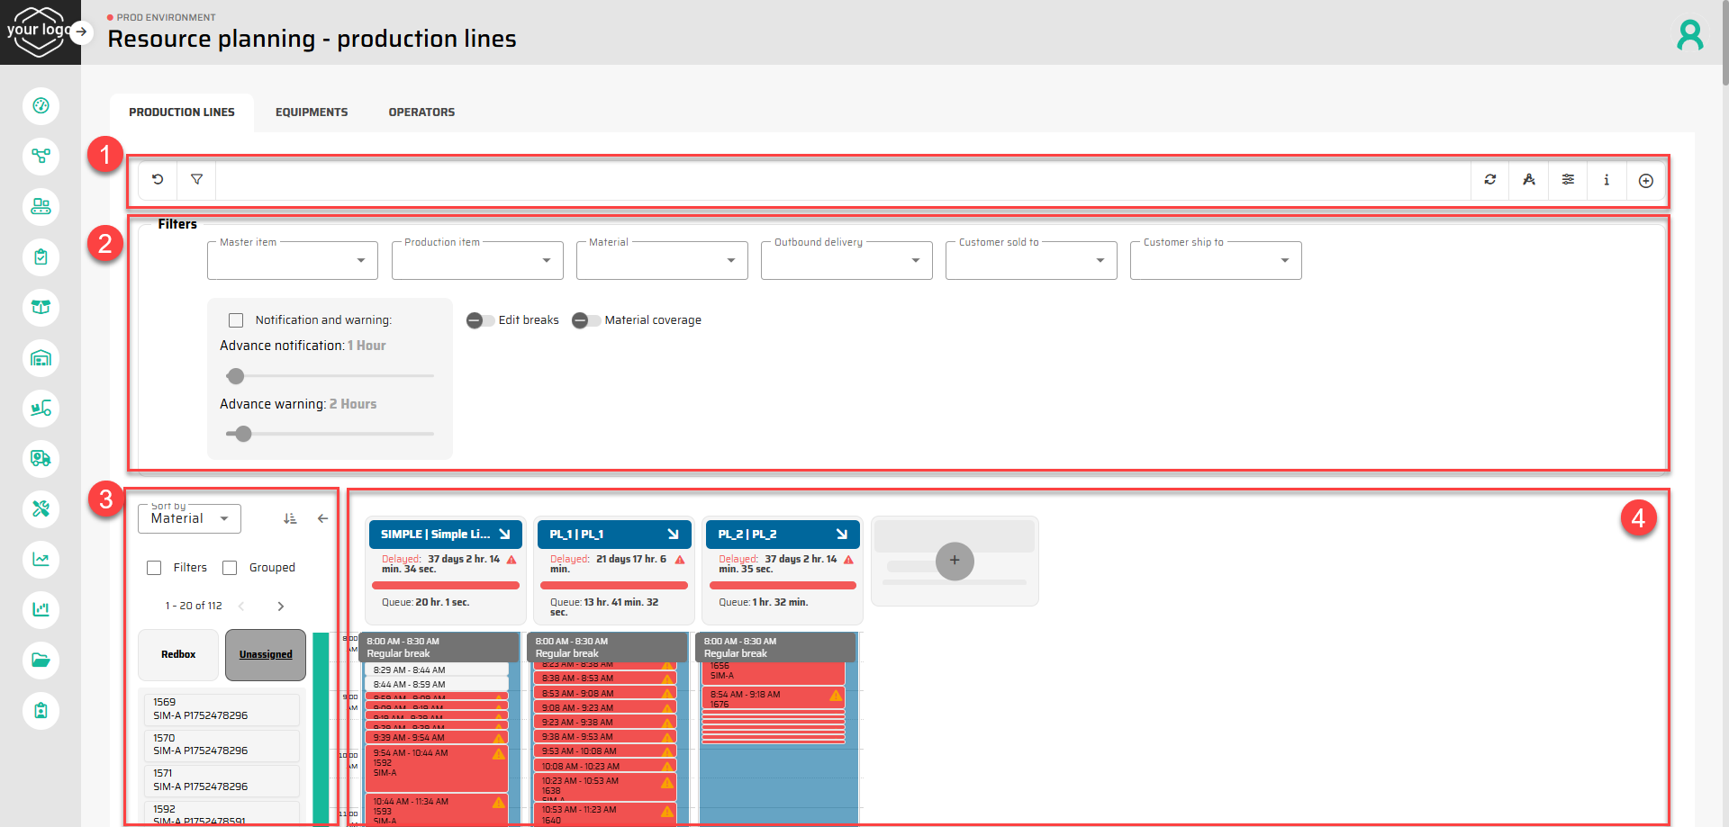The image size is (1729, 827).
Task: Switch to the Operators tab
Action: click(421, 112)
